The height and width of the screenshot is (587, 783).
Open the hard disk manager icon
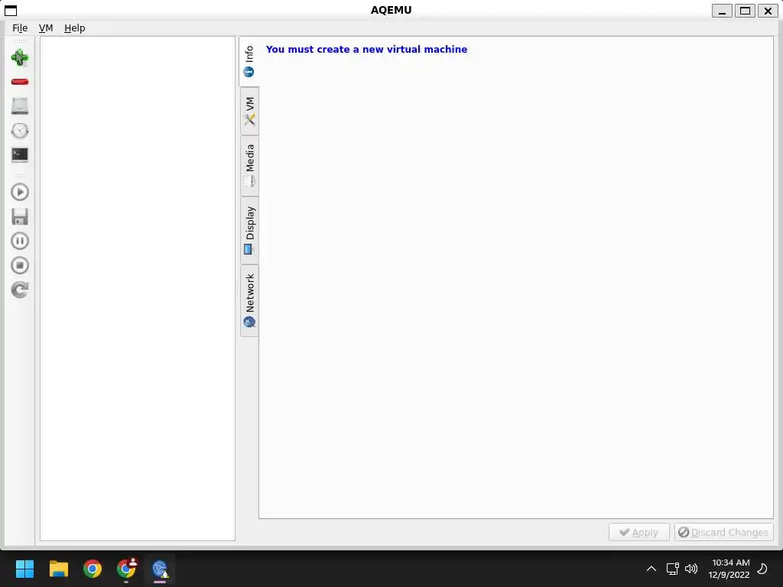pos(20,106)
